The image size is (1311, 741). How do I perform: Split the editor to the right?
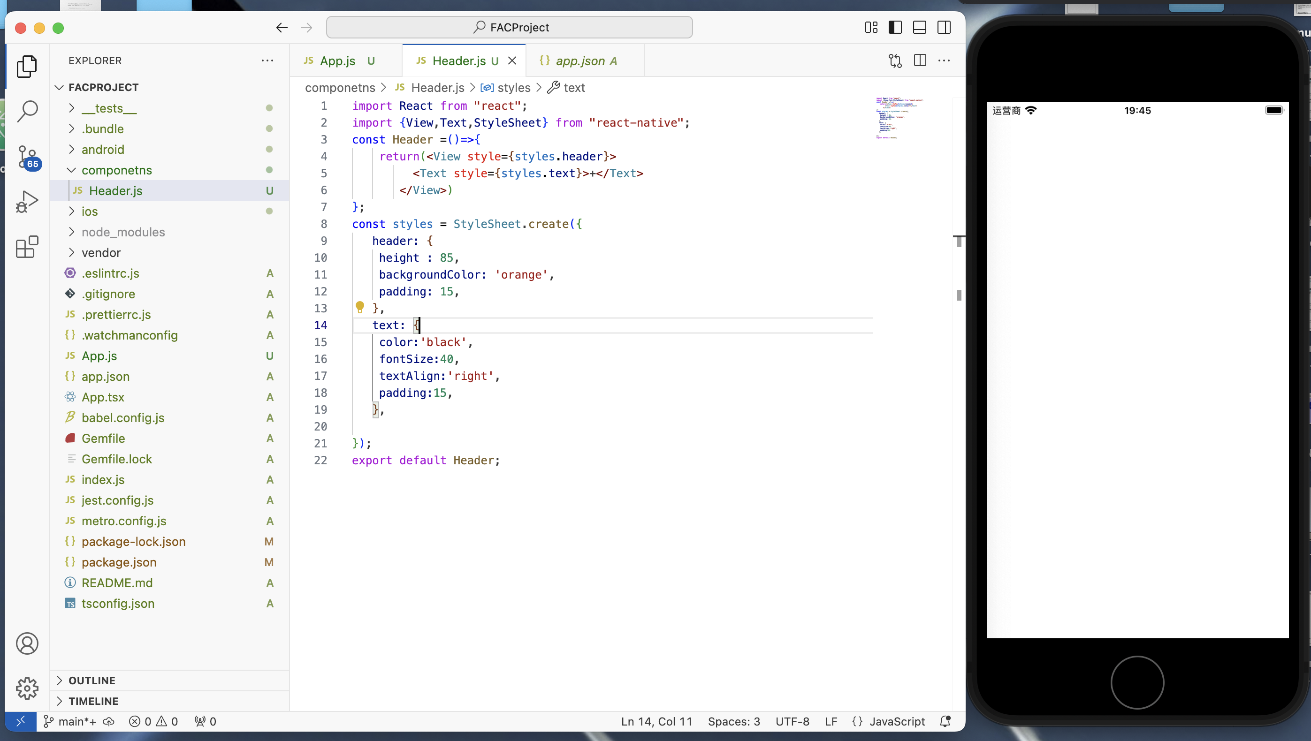click(x=920, y=60)
